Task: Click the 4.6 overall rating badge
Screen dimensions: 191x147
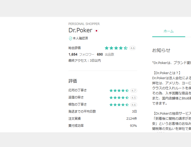Action: pyautogui.click(x=133, y=48)
